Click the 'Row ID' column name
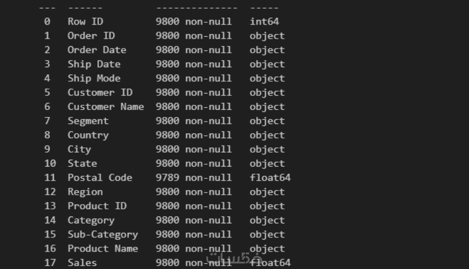The width and height of the screenshot is (469, 269). pos(85,22)
